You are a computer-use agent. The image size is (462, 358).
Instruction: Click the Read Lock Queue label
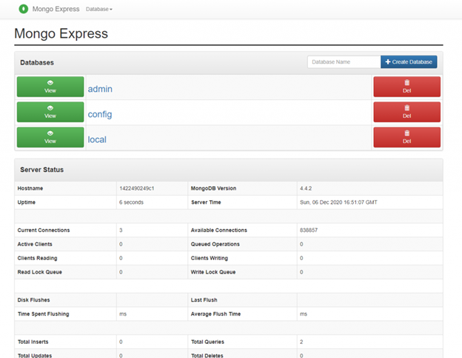coord(39,272)
